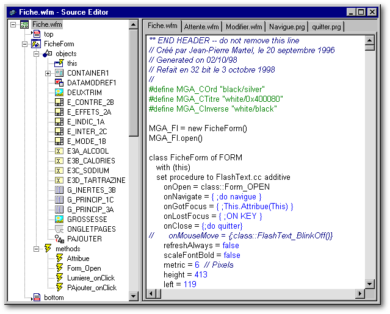The image size is (390, 314).
Task: Click the FicheForm form icon
Action: coord(36,44)
